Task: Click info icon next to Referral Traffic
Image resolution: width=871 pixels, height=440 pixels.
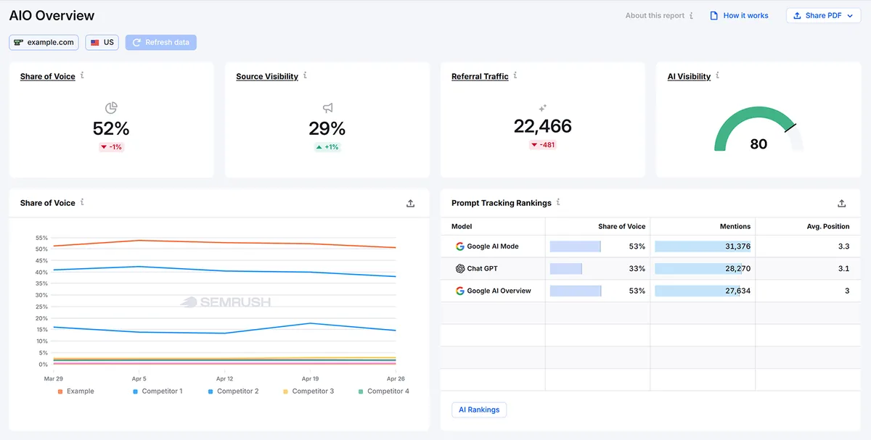Action: coord(515,75)
